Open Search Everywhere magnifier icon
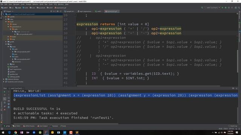Viewport: 241px width, 135px height. point(239,7)
